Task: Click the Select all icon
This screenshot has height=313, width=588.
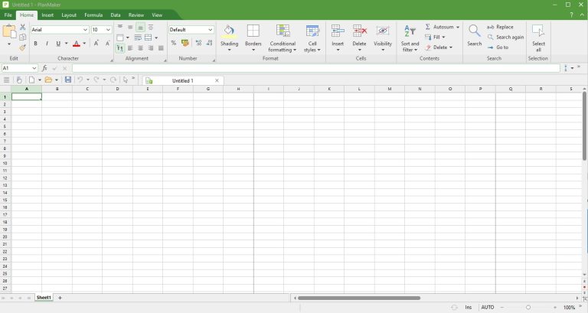Action: coord(538,31)
